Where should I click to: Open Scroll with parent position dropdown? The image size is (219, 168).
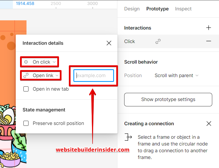click(x=176, y=75)
